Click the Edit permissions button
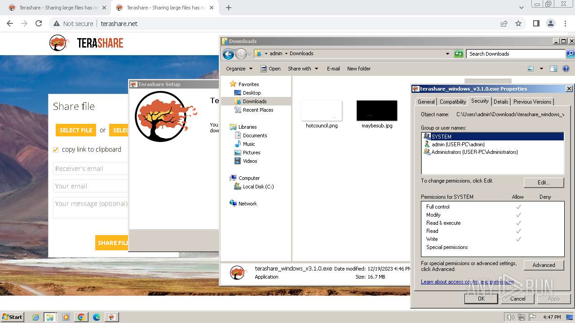The height and width of the screenshot is (323, 575). click(x=544, y=183)
